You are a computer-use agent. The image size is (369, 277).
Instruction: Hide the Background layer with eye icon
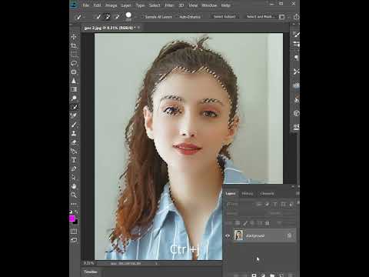[228, 235]
